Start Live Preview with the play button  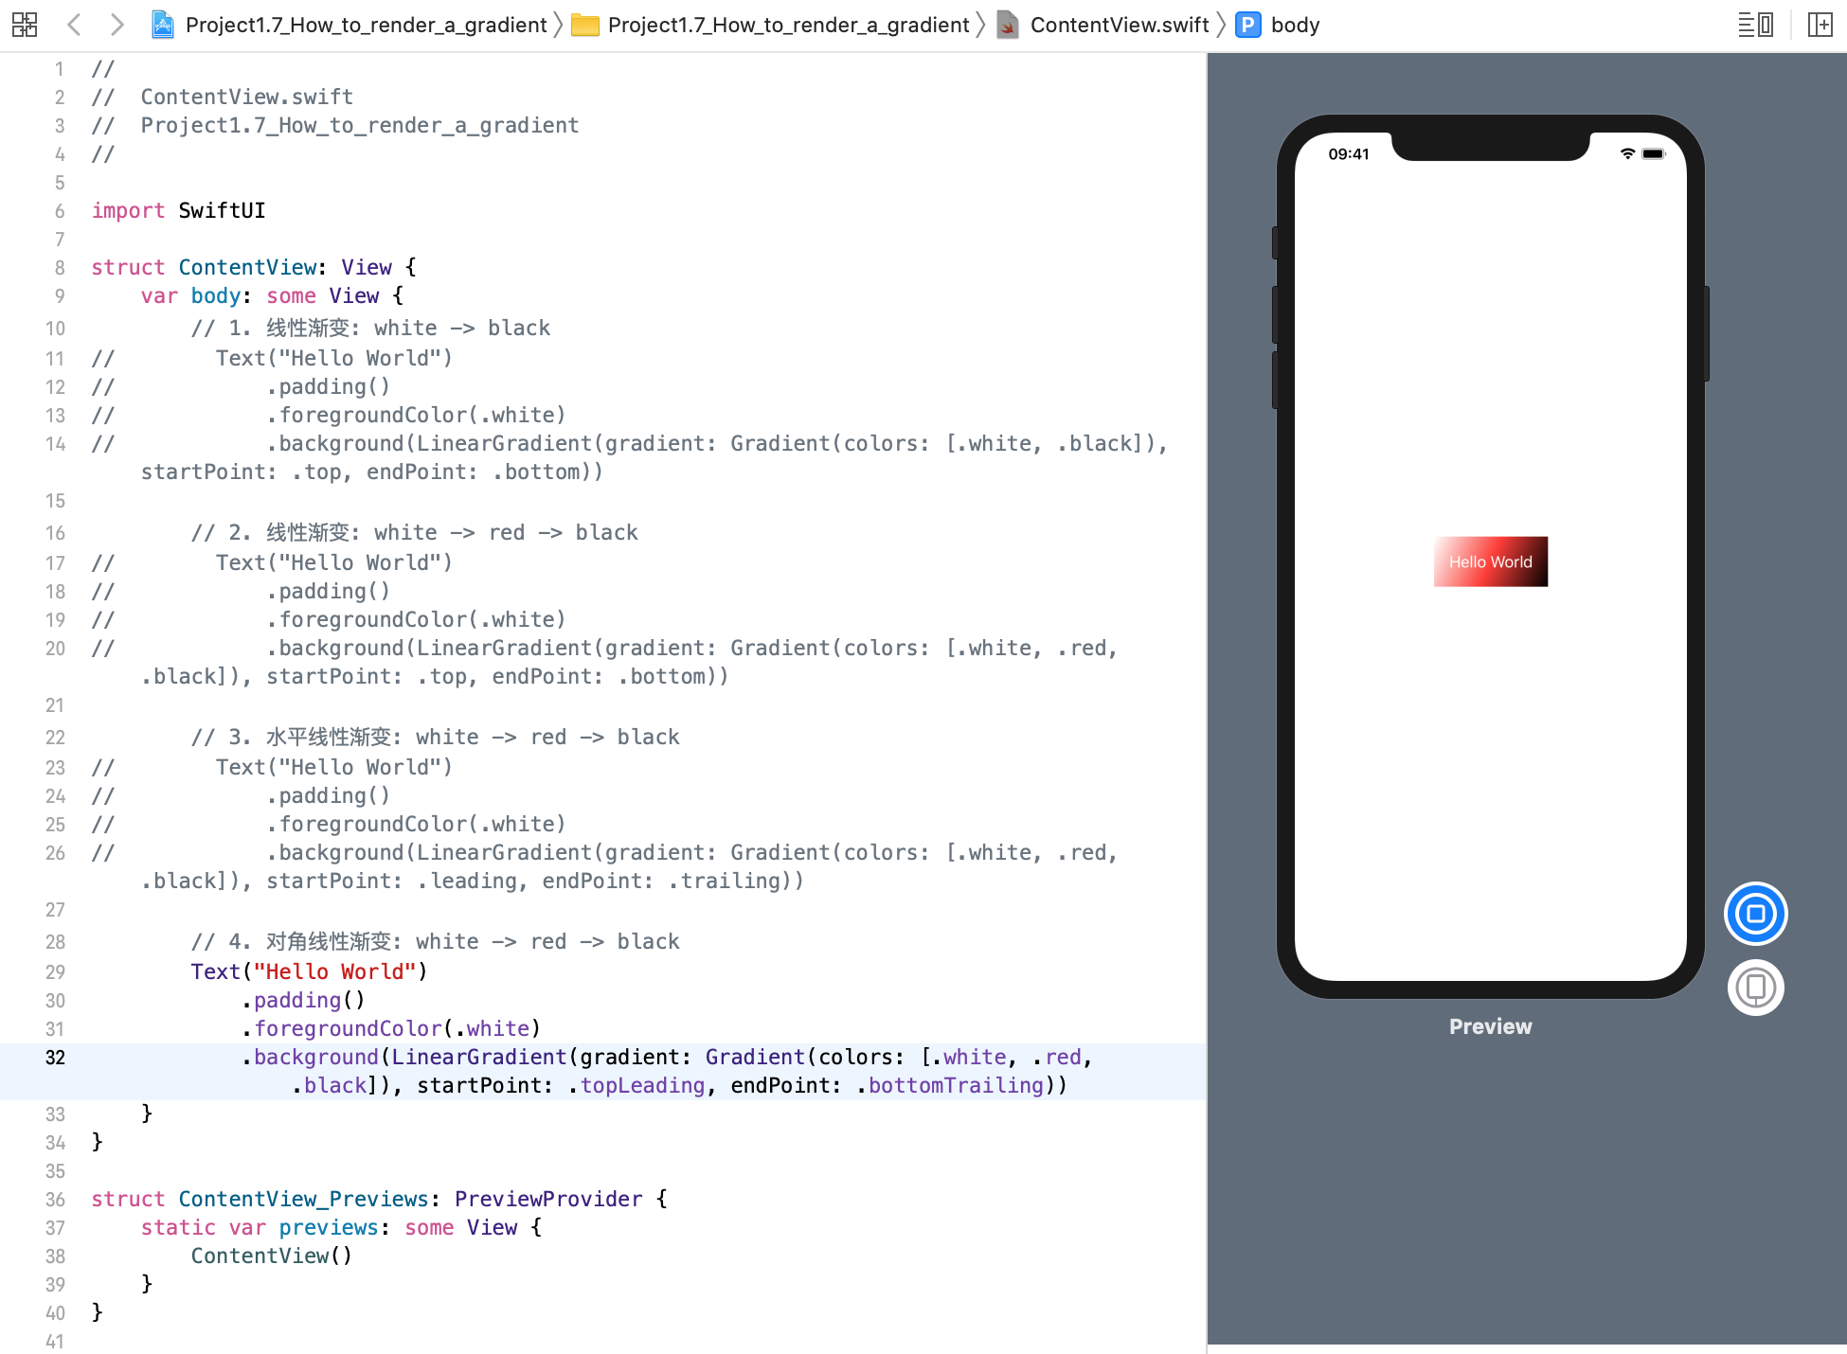1755,914
